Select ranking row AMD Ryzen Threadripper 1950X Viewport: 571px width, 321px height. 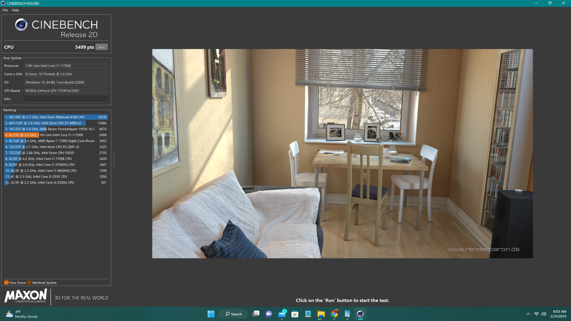pos(56,129)
